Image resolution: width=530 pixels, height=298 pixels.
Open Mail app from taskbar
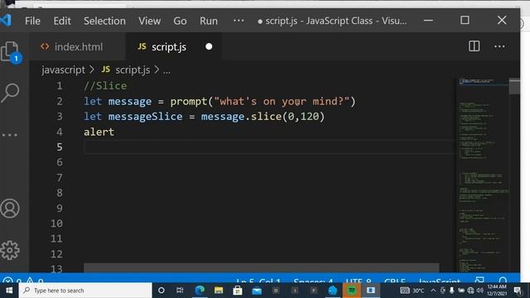[257, 291]
